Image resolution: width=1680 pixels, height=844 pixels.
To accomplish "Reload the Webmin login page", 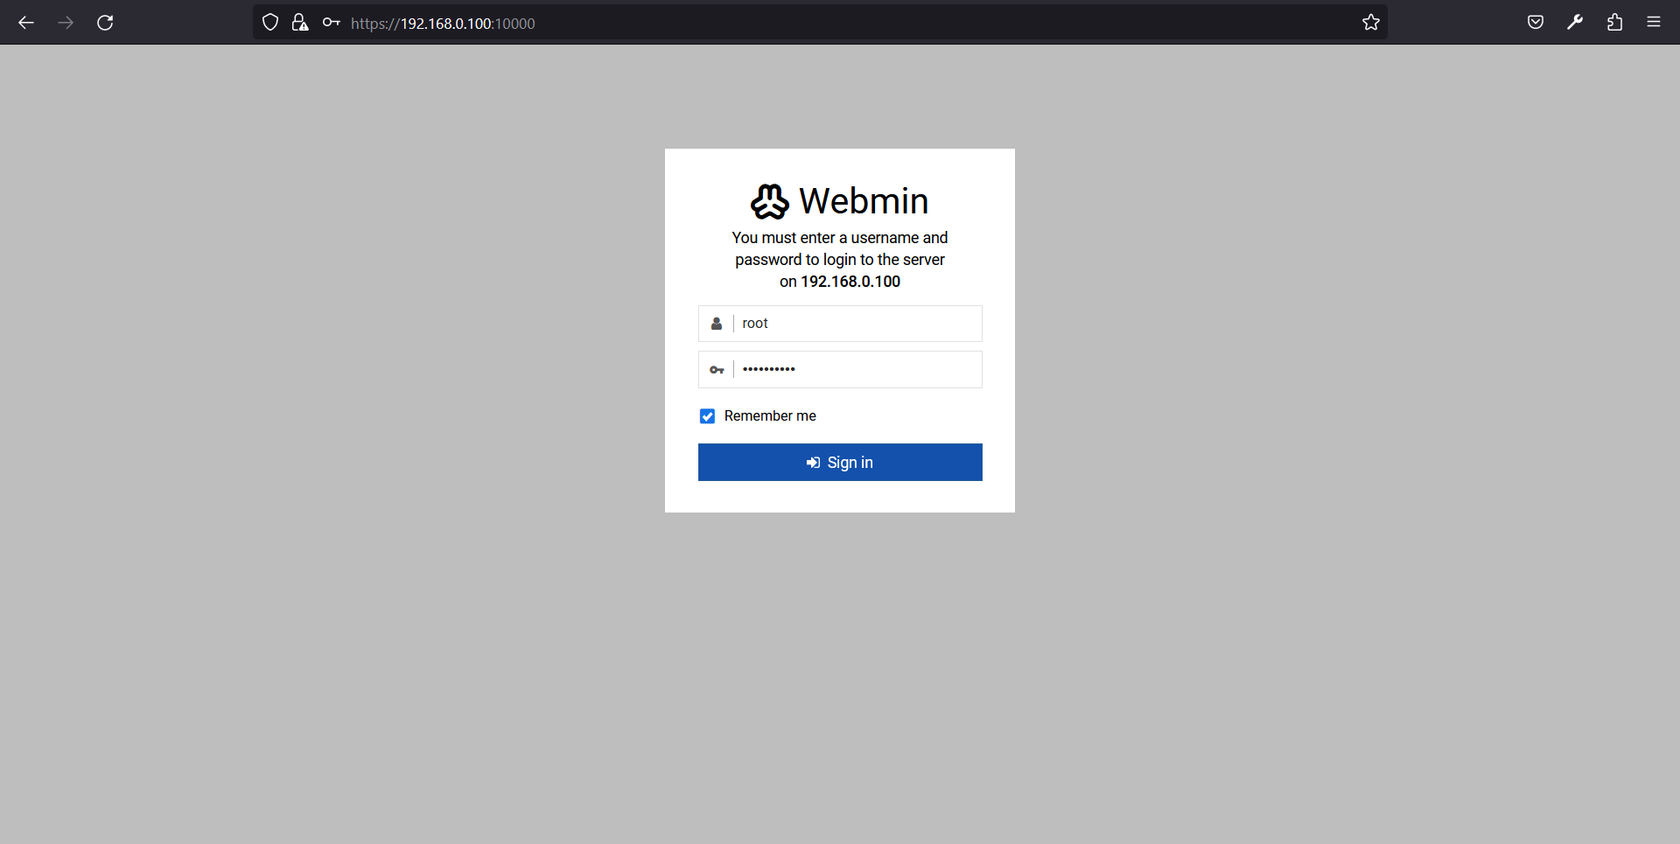I will click(x=105, y=23).
